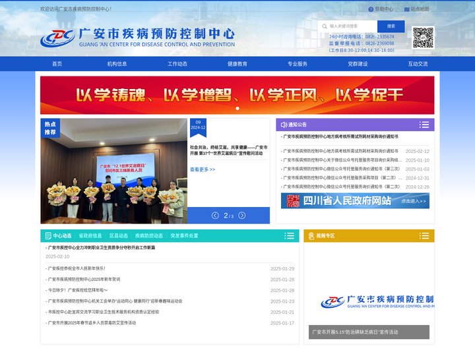Viewport: 475px width, 356px height.
Task: Switch to the 突发事件处置 tab
Action: click(184, 236)
